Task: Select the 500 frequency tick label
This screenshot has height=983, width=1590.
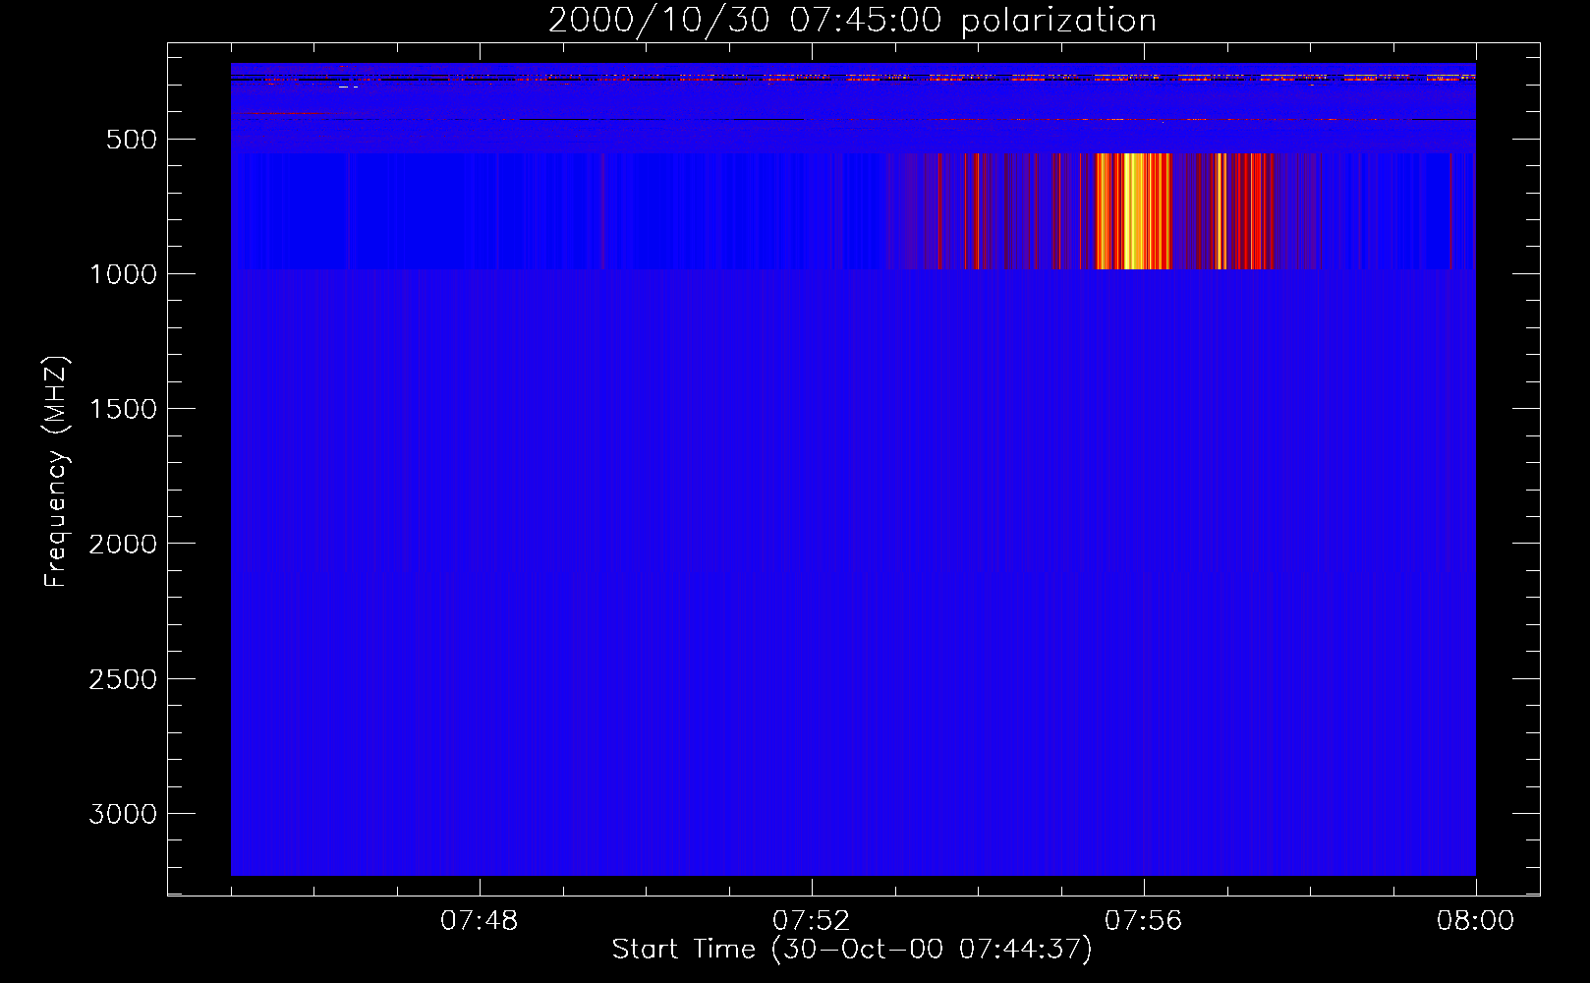Action: click(132, 140)
